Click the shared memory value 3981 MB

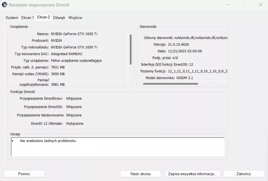58,84
